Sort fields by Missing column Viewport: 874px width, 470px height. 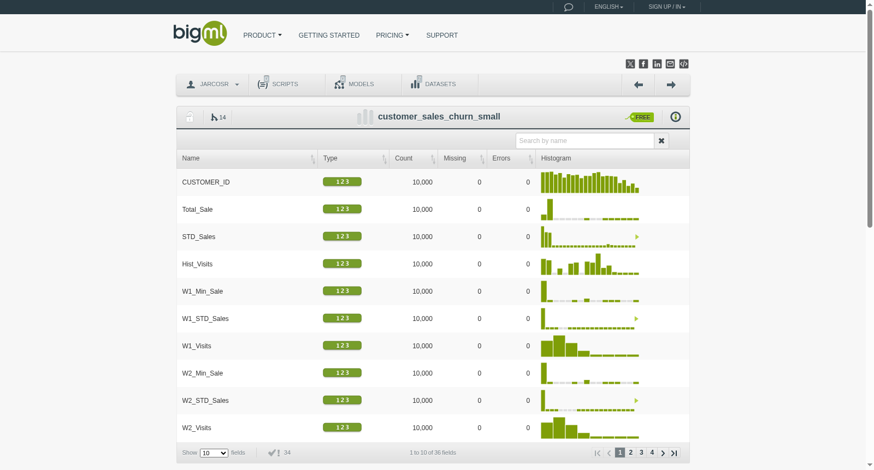(462, 159)
